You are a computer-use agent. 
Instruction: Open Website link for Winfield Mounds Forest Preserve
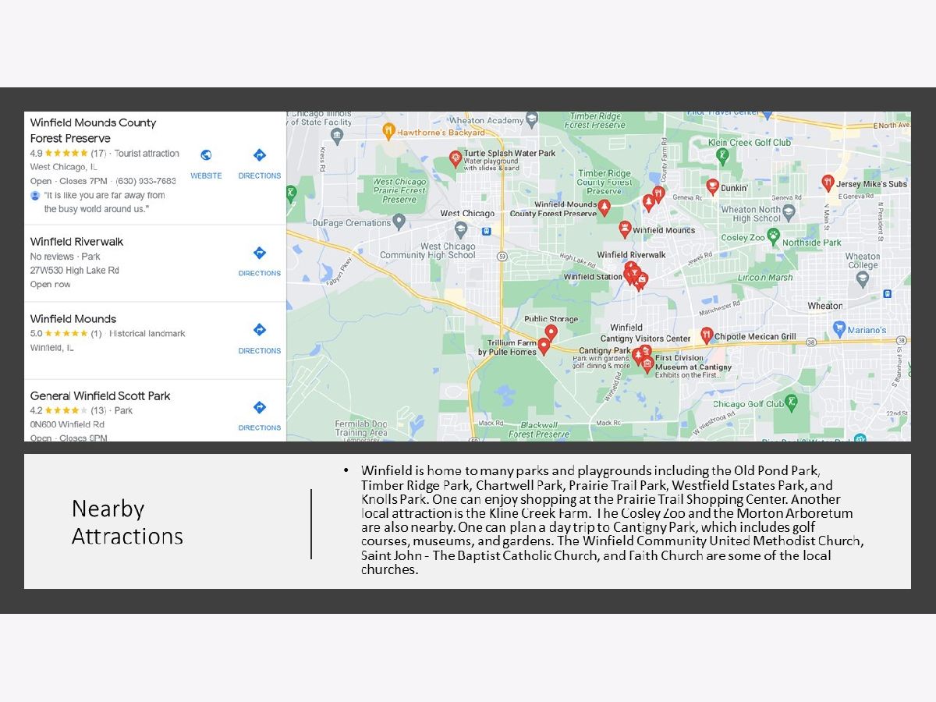point(206,162)
